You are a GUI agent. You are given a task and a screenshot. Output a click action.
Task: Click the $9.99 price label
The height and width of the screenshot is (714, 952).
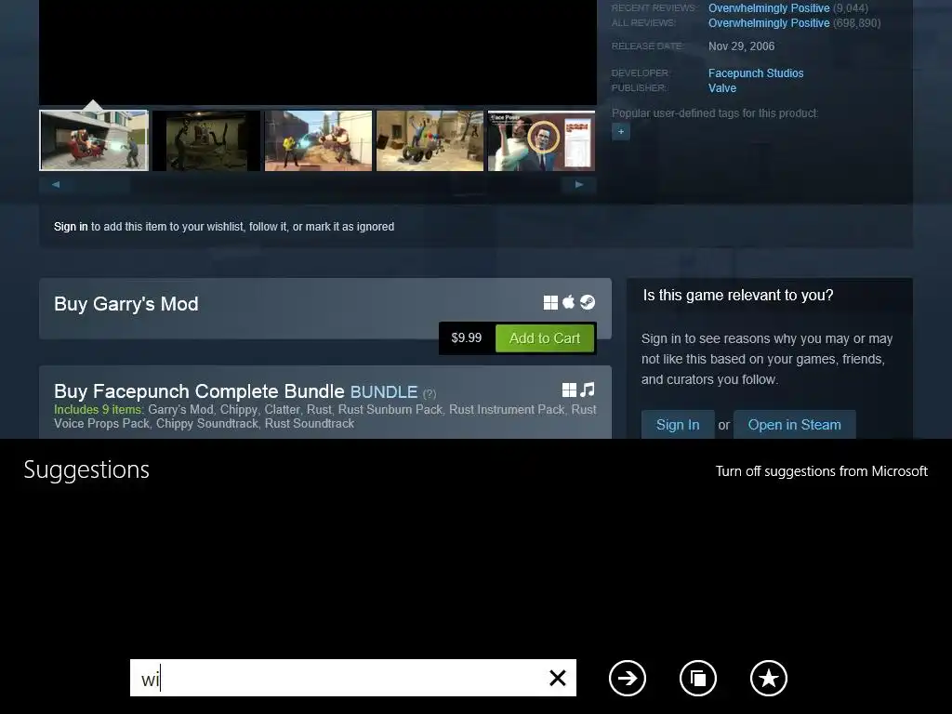[x=467, y=338]
